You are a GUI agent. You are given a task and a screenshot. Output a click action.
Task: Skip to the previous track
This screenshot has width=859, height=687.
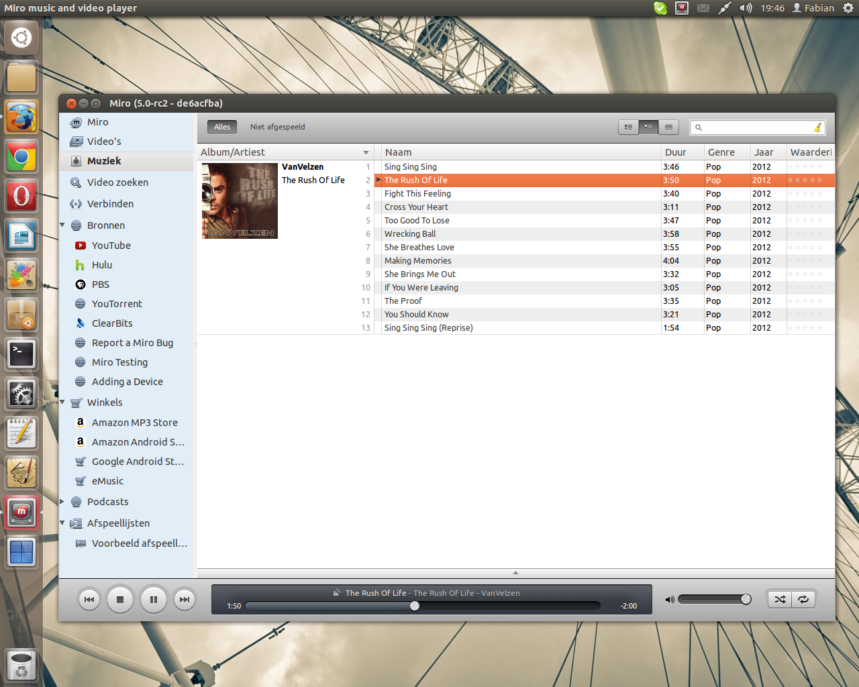[89, 600]
